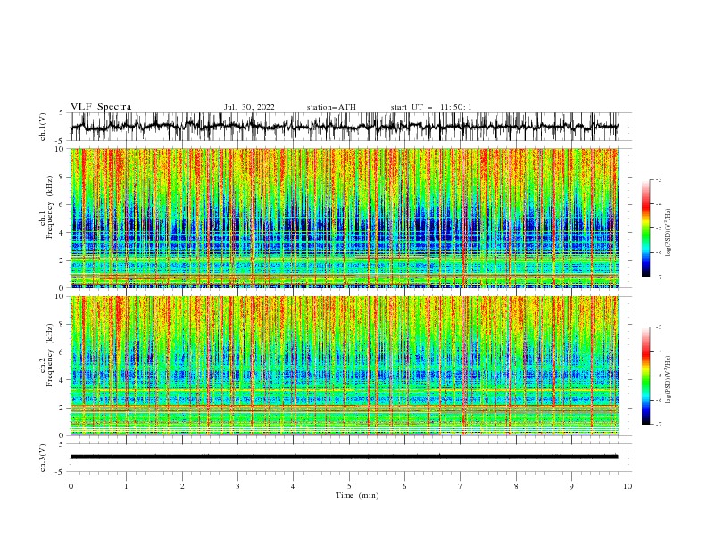Screen dimensions: 707x546
Task: Click the date 'Jul. 30, 2022'
Action: pyautogui.click(x=249, y=107)
